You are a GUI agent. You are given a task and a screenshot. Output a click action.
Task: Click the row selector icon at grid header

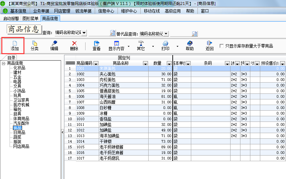pos(70,63)
